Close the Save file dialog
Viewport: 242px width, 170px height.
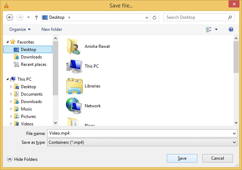coord(234,4)
